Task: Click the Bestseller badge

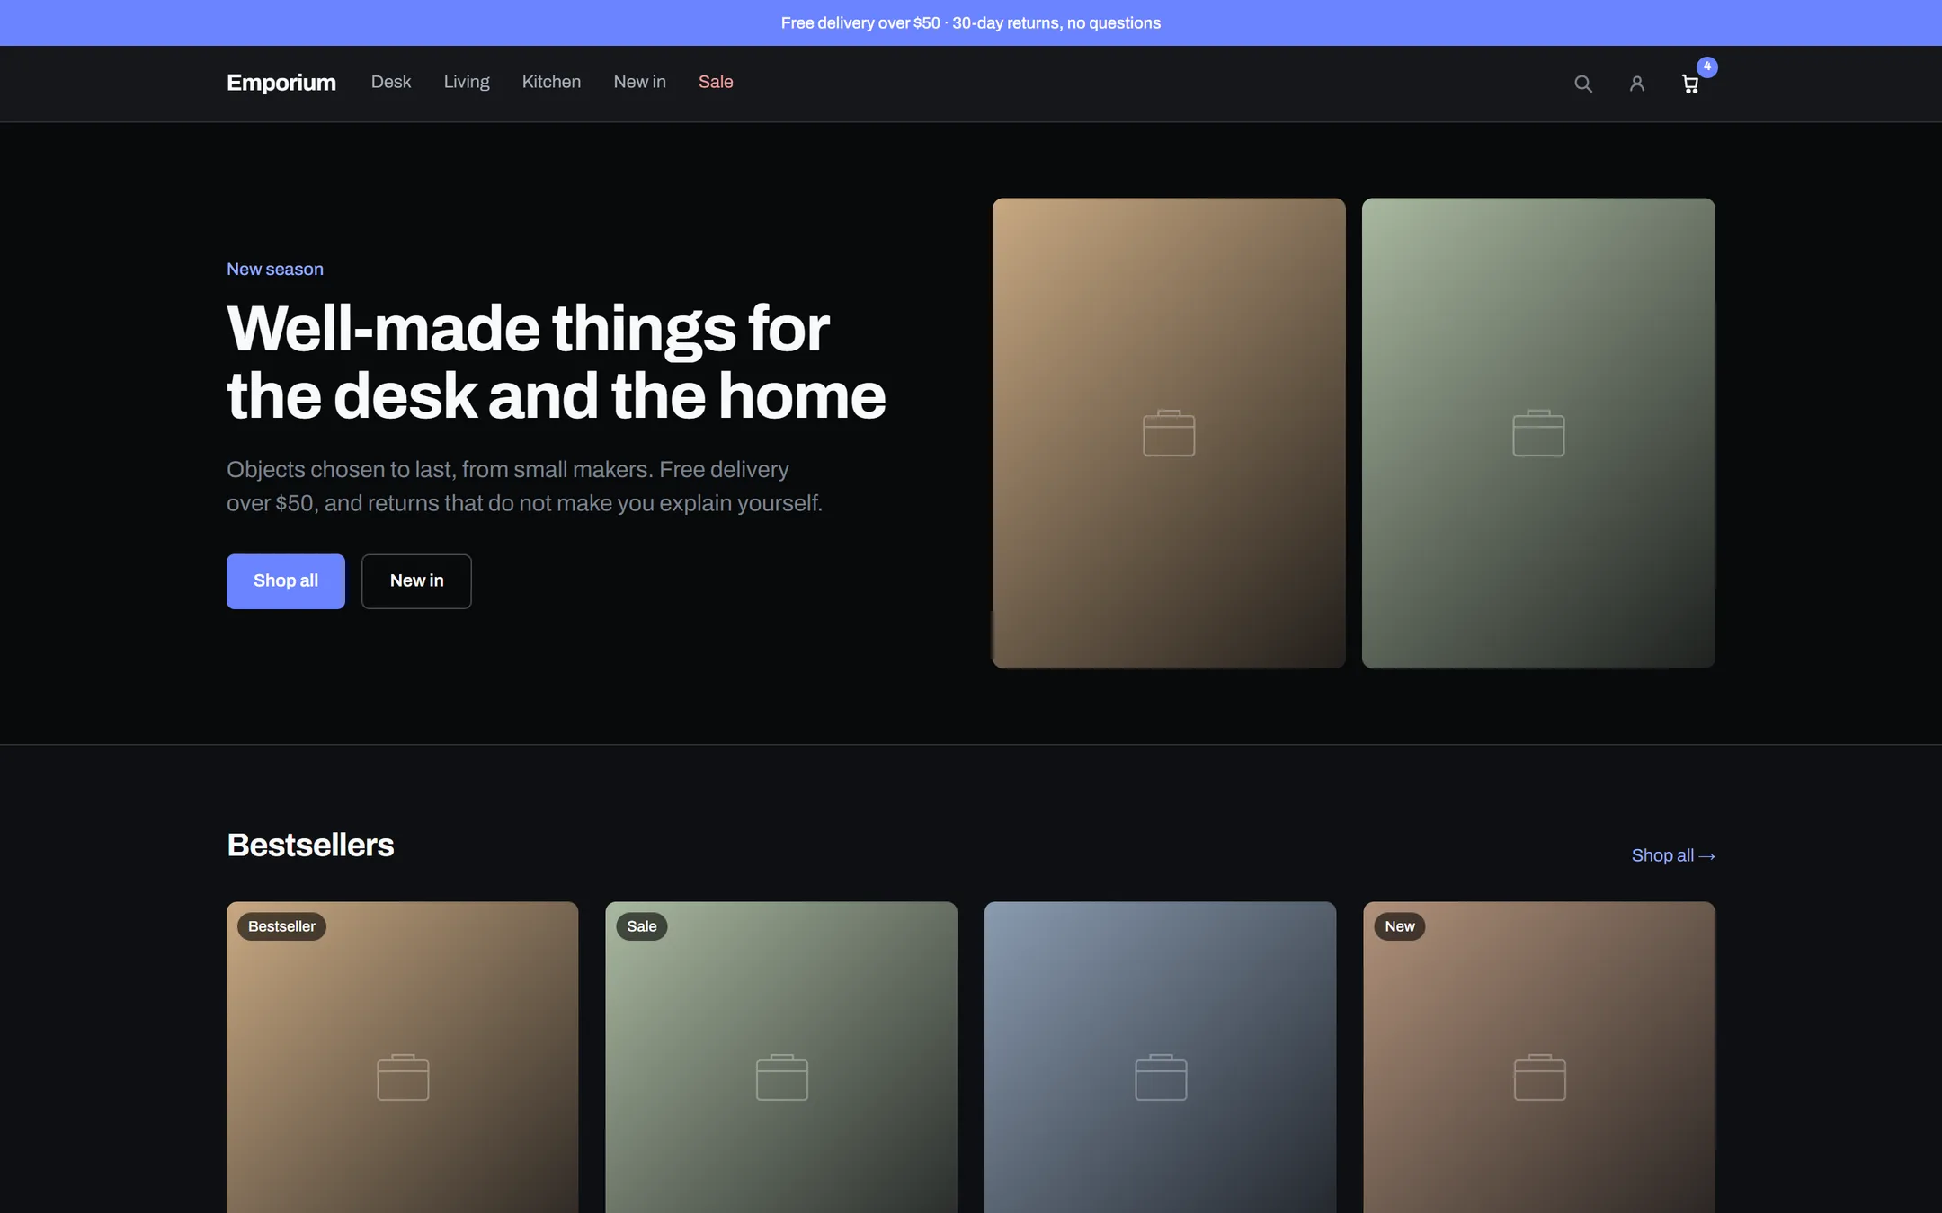Action: click(x=281, y=926)
